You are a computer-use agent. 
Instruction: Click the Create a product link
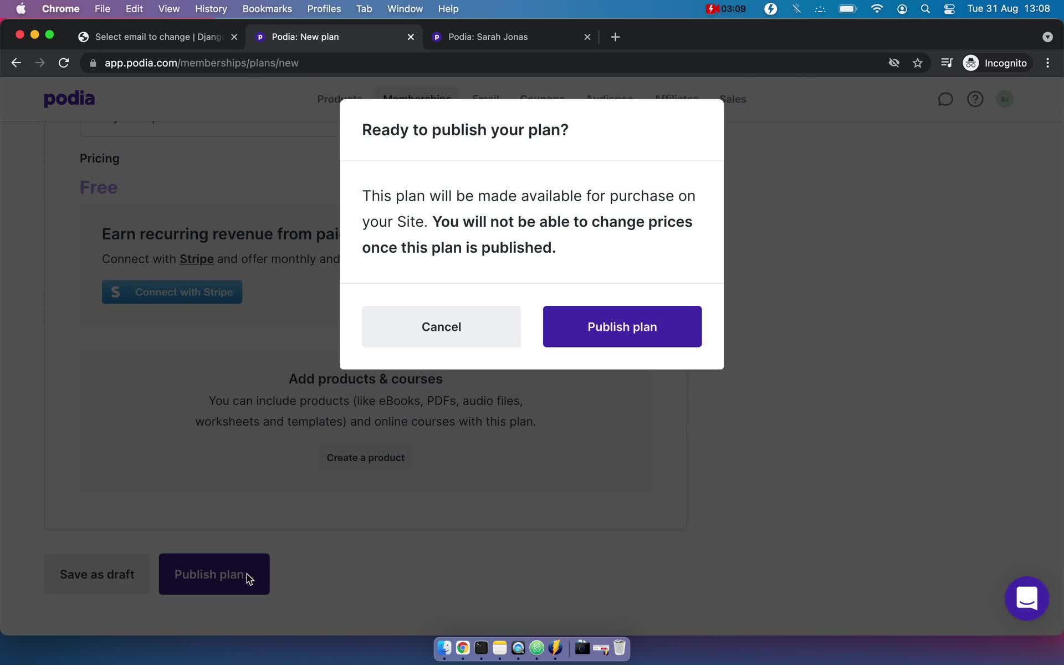pyautogui.click(x=365, y=457)
